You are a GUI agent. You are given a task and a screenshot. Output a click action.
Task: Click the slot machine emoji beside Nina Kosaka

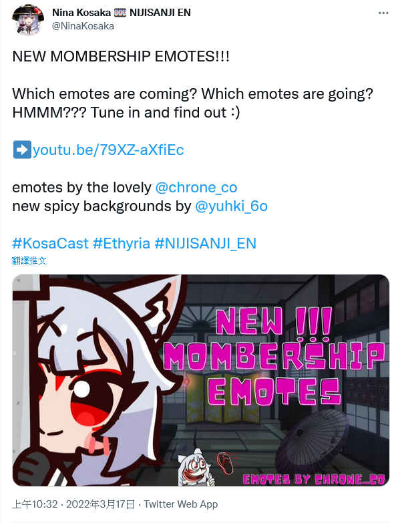120,13
